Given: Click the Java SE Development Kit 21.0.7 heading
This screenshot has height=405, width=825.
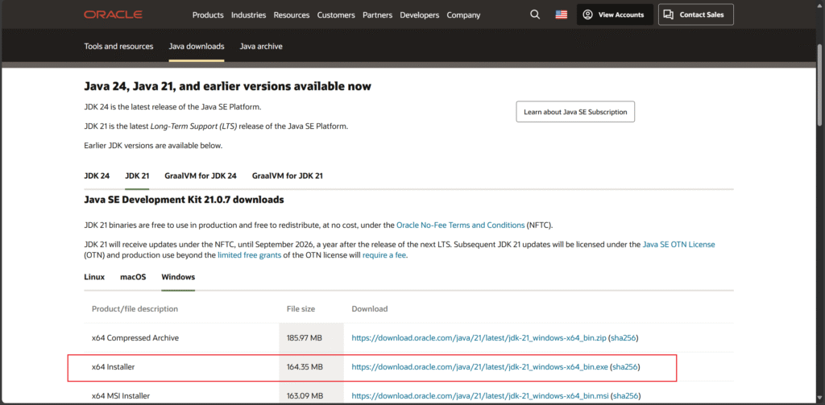Looking at the screenshot, I should 184,200.
